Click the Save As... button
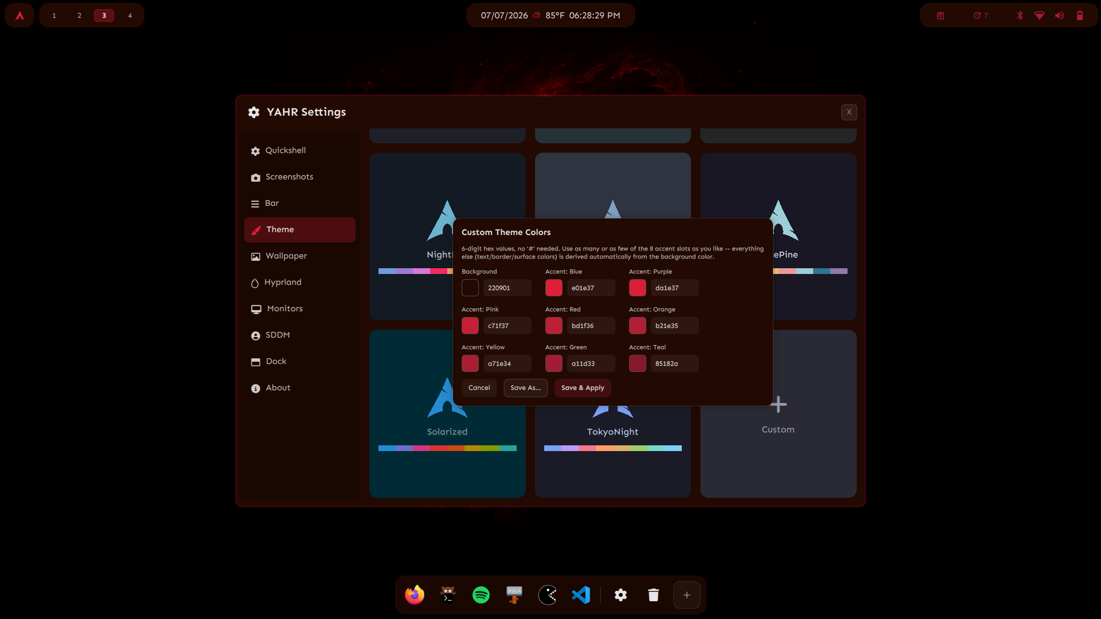 click(526, 388)
